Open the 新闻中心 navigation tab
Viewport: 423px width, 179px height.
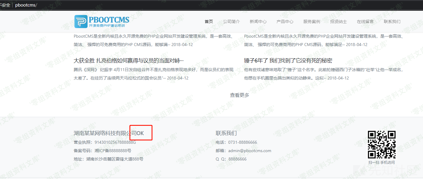click(x=258, y=21)
